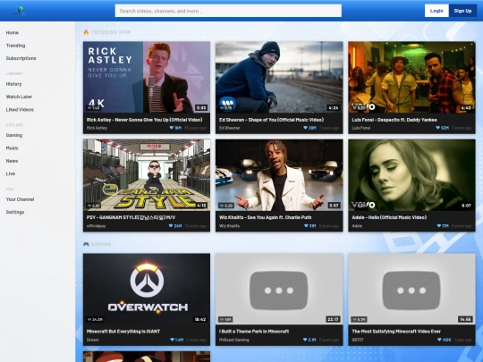
Task: Click heart icon on Minecraft GIANT video
Action: point(173,340)
